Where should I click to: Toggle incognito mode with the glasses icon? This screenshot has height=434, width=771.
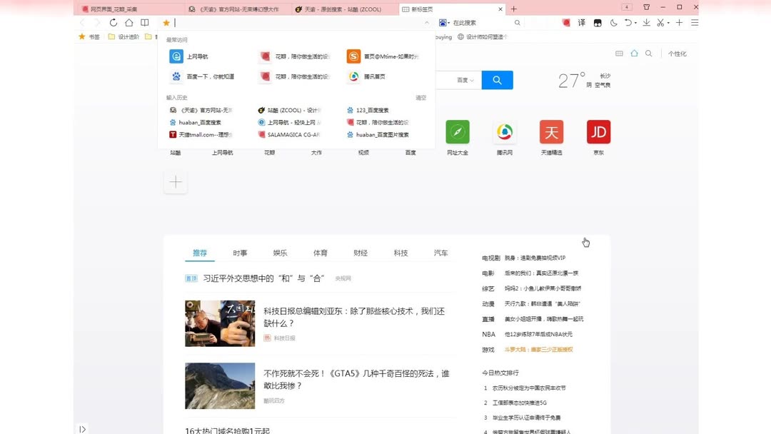(x=598, y=22)
